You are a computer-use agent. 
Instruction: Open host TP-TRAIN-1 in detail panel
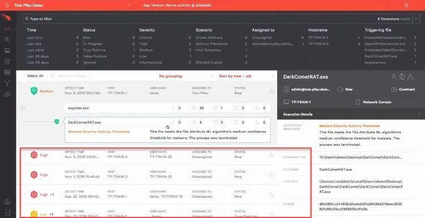coord(297,102)
